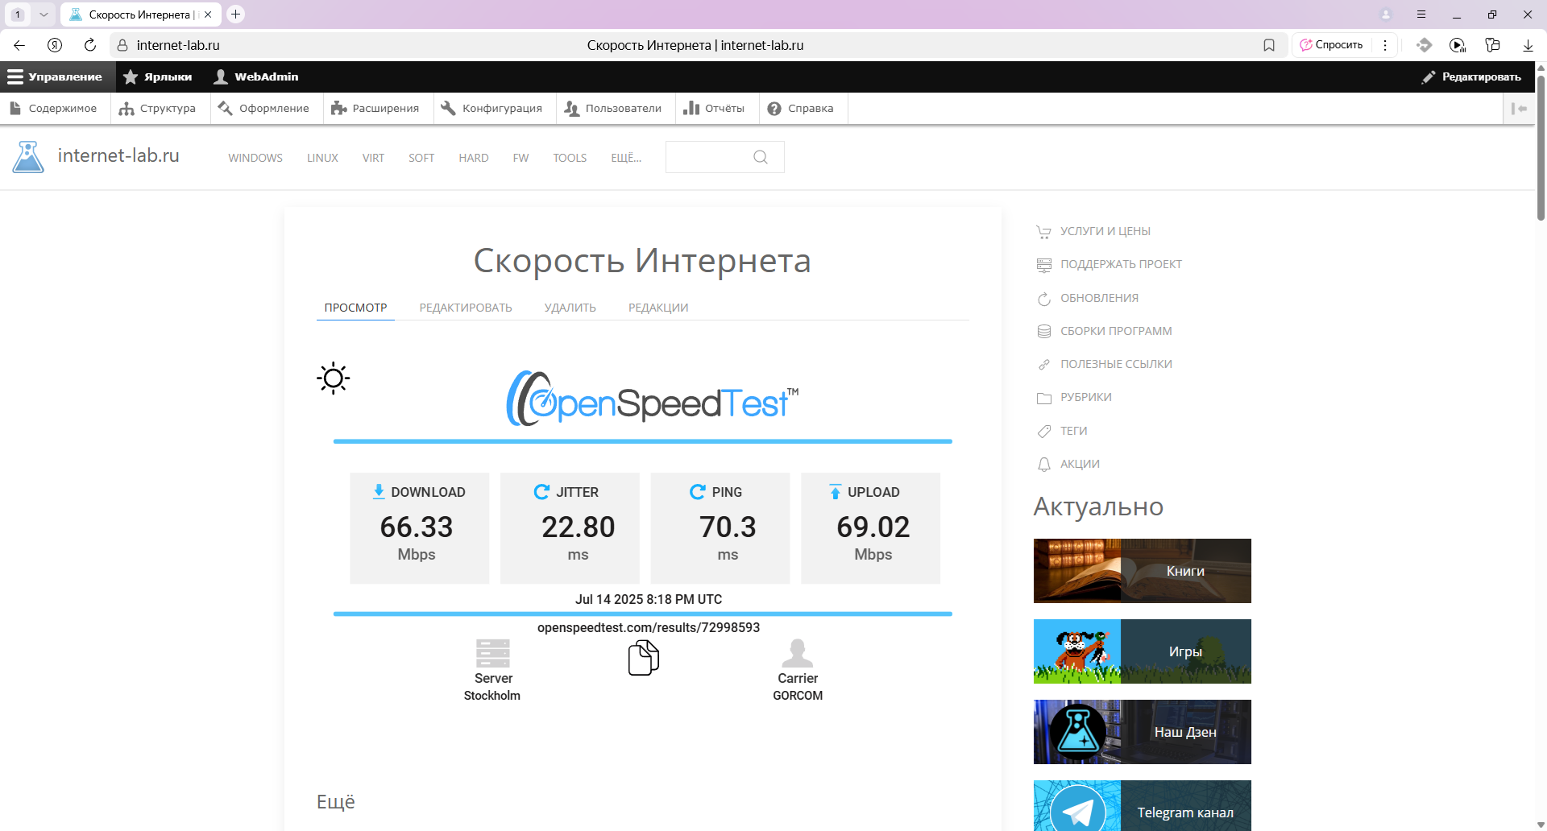Select the ПРОСМОТР tab
The width and height of the screenshot is (1547, 831).
click(x=355, y=308)
